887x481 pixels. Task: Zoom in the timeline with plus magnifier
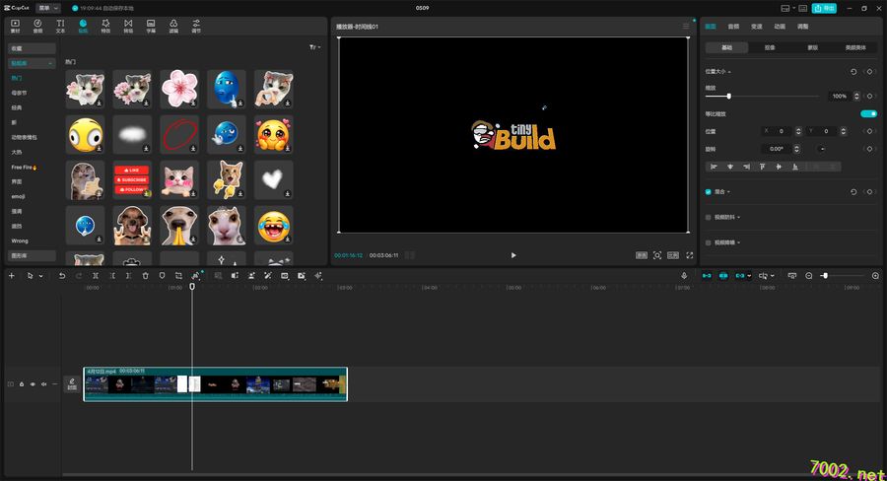(875, 276)
